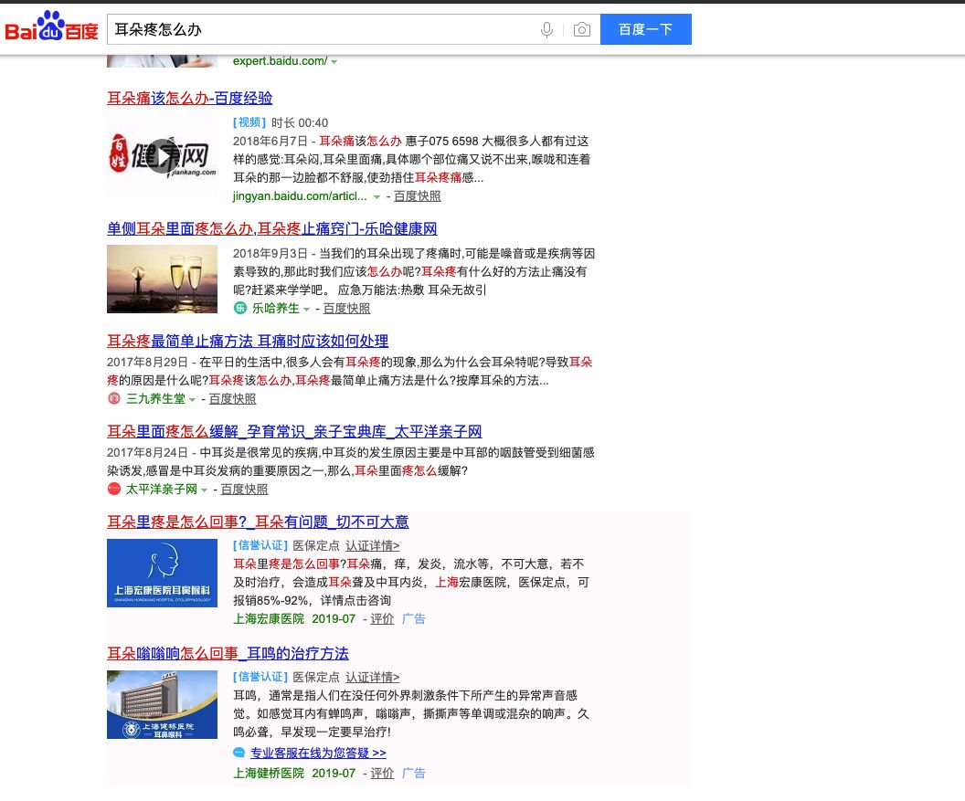Image resolution: width=965 pixels, height=801 pixels.
Task: Open the expert.baidu.com/ URL link
Action: click(280, 61)
